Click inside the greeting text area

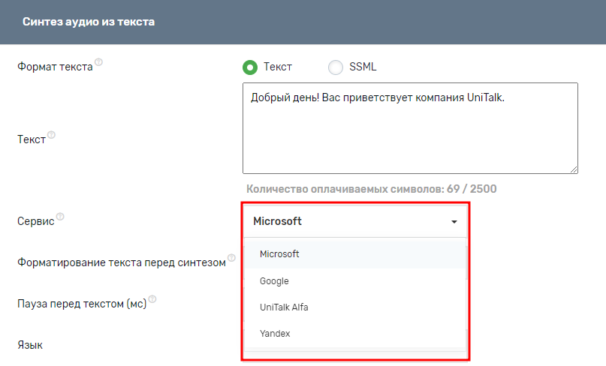coord(409,131)
